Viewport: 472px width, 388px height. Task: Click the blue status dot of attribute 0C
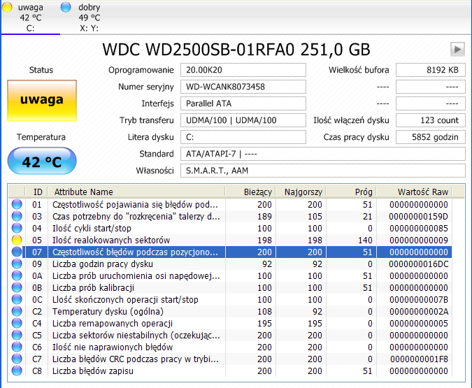[17, 299]
